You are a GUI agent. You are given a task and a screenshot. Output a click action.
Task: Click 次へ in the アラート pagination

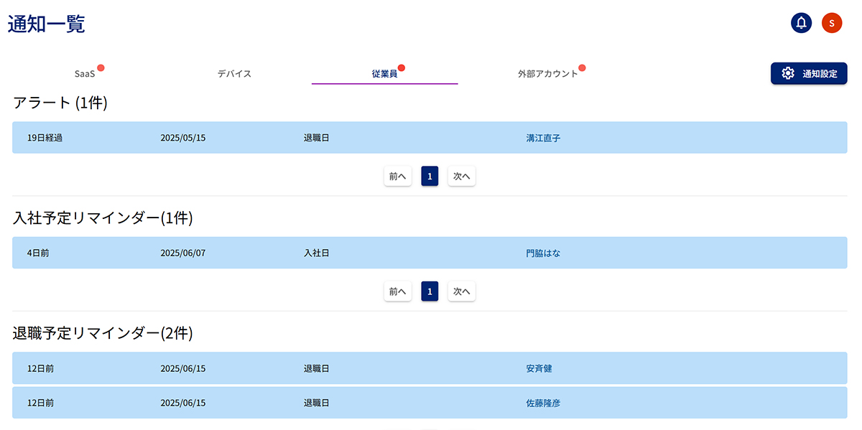pyautogui.click(x=461, y=176)
